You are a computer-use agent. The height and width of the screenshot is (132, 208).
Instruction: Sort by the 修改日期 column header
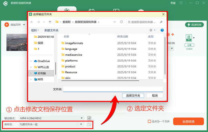click(122, 37)
